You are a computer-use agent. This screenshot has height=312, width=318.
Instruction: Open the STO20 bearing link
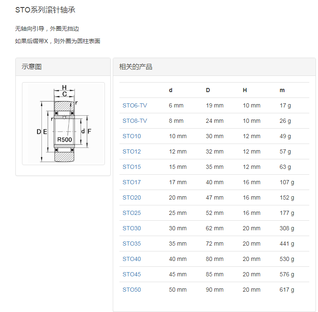pyautogui.click(x=131, y=197)
